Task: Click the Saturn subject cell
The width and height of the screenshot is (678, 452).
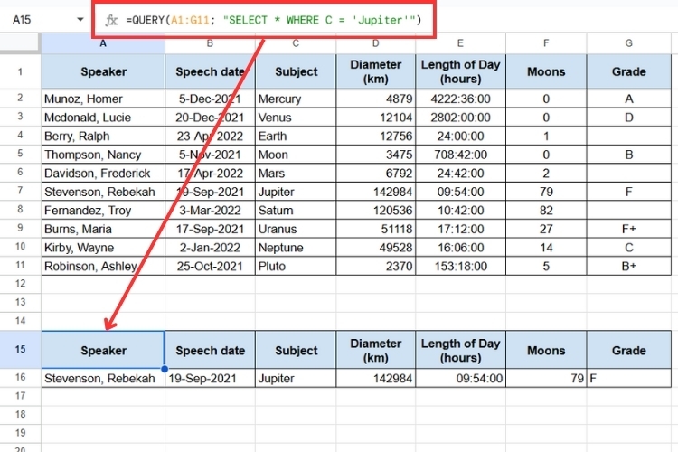Action: coord(296,211)
